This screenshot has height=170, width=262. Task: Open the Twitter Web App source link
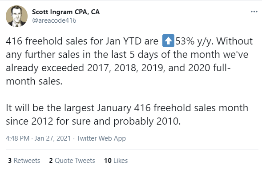pos(101,138)
